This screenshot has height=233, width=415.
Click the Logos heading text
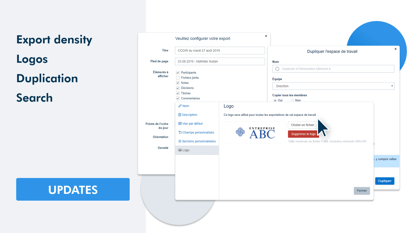[32, 59]
